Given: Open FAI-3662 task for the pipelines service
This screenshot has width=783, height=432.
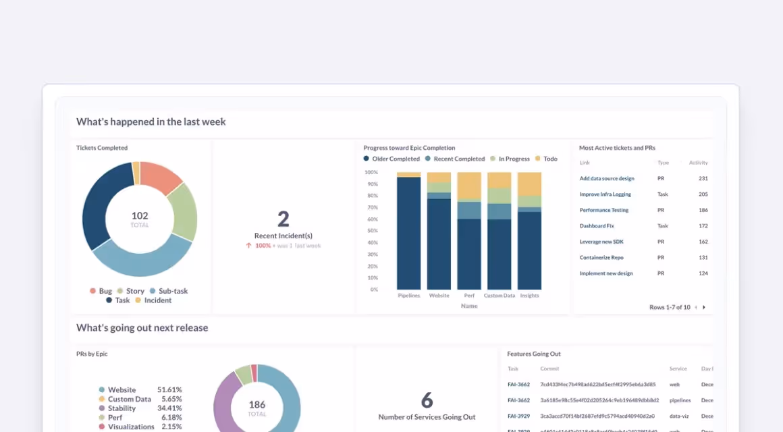Looking at the screenshot, I should (x=518, y=400).
